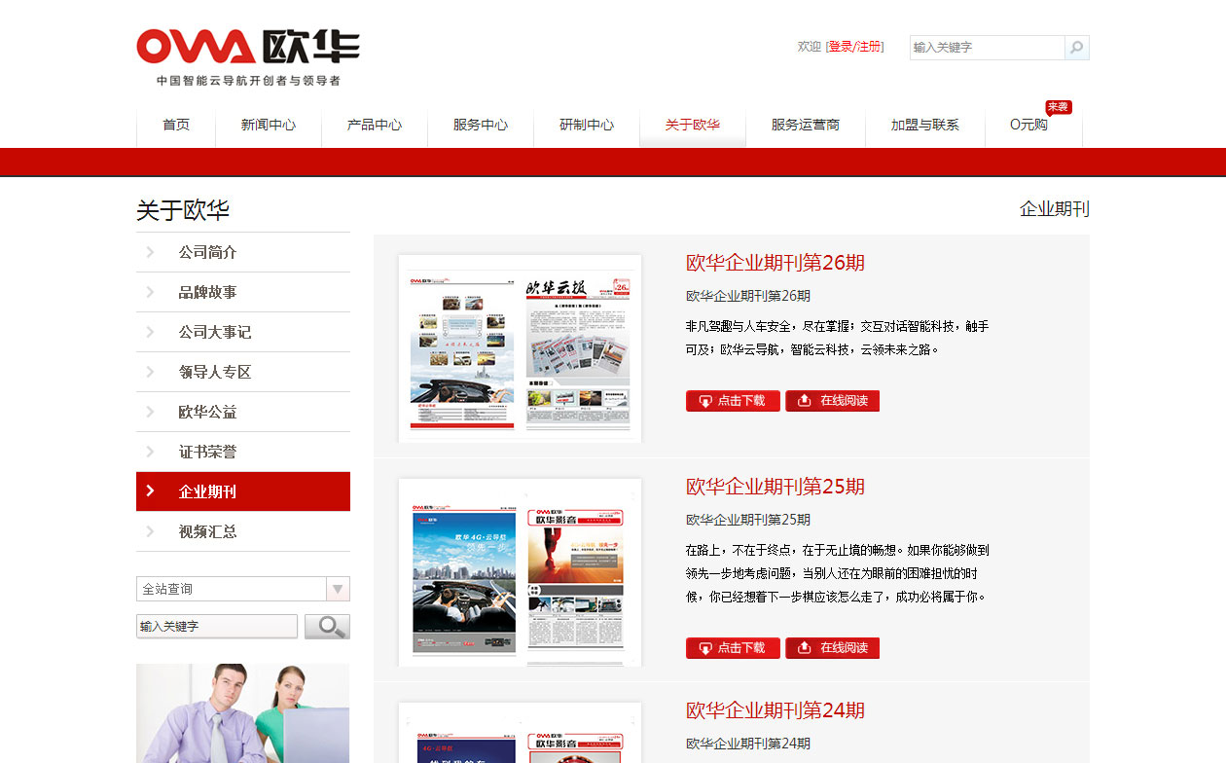Open 品牌故事 in sidebar
This screenshot has height=763, width=1226.
(207, 292)
